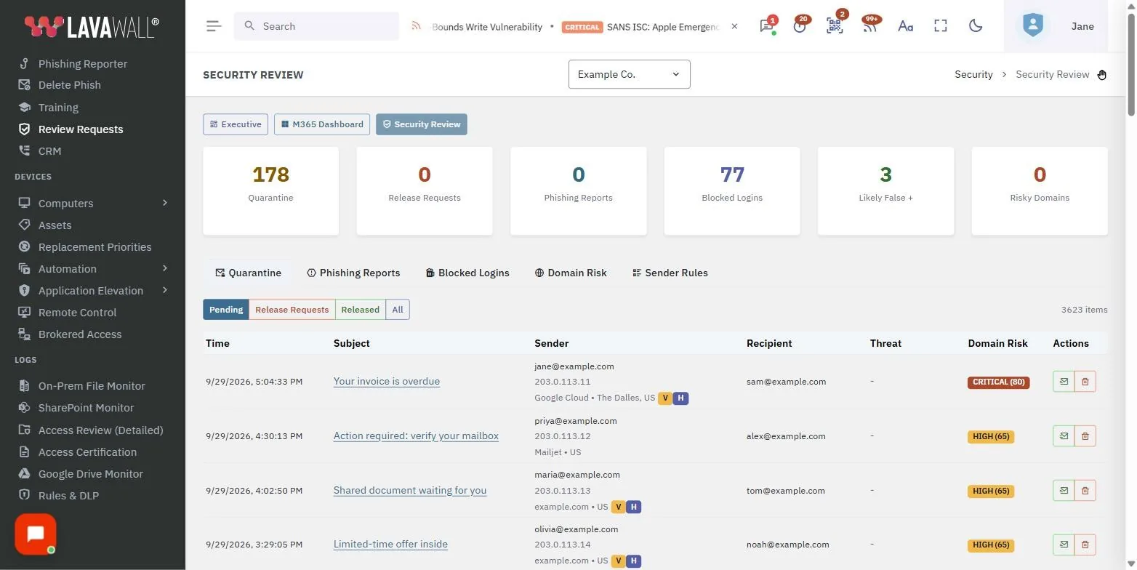Open the 'Limited-time offer inside' subject link
The image size is (1137, 570).
[390, 544]
